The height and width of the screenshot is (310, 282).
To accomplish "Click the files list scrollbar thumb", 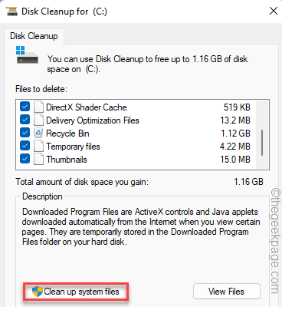I will [262, 143].
